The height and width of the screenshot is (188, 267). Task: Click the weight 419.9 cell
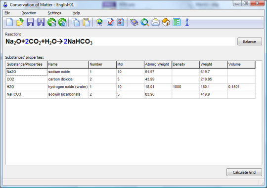pyautogui.click(x=214, y=94)
